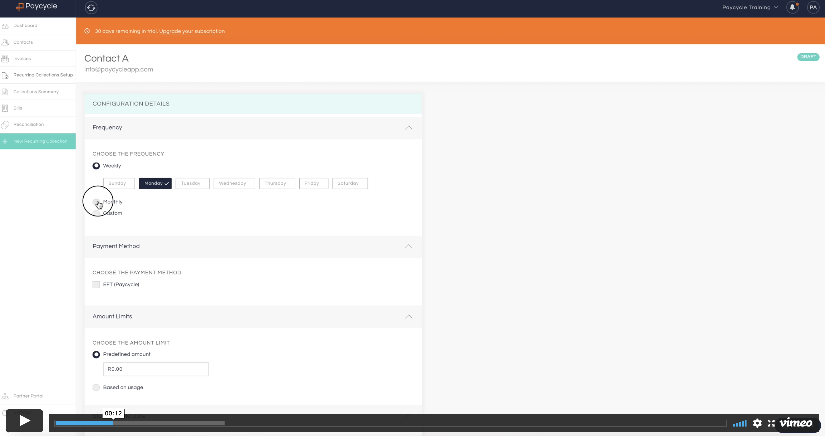Choose the Based on usage option

[x=96, y=387]
